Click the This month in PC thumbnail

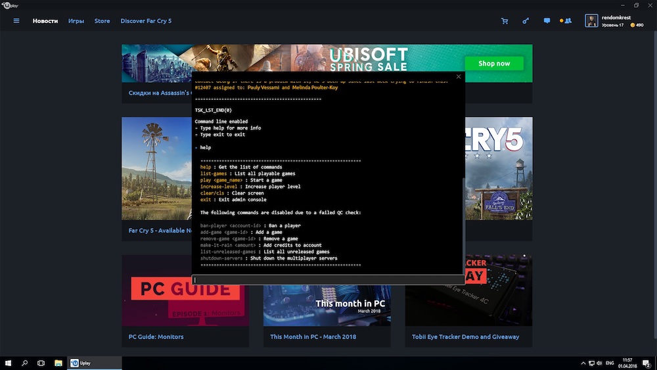click(x=327, y=306)
